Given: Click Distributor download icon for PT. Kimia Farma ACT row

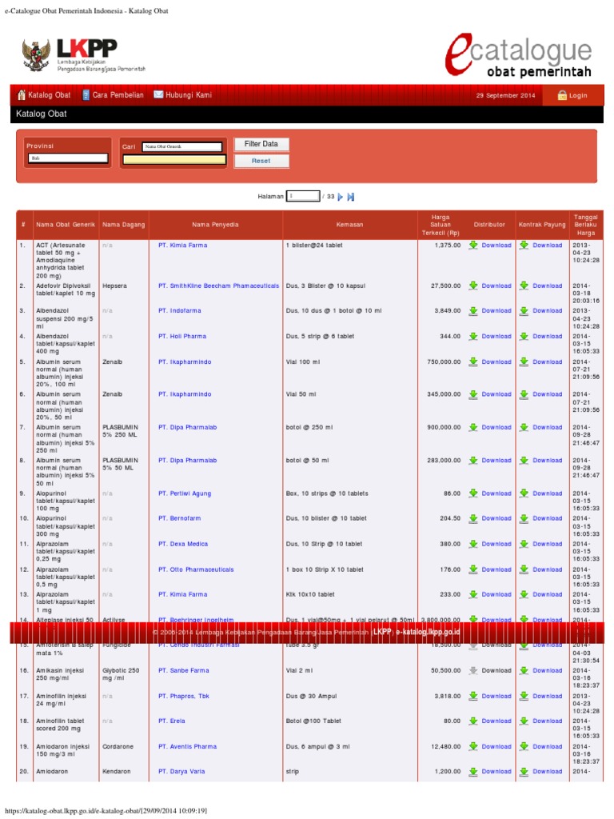Looking at the screenshot, I should [473, 245].
